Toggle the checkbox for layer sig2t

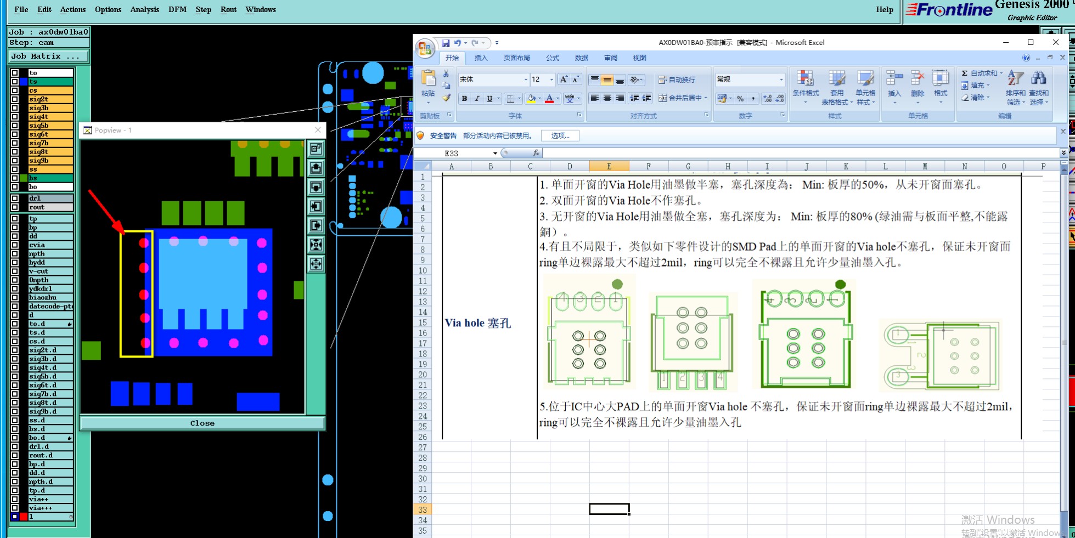coord(15,99)
